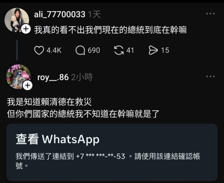Share ali_77700033's post via send icon
The height and width of the screenshot is (183, 224).
pos(153,50)
